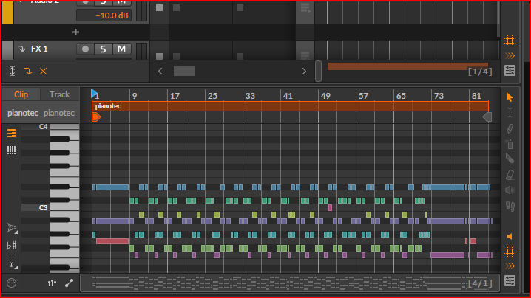Expand the note expression triangle panel
The height and width of the screenshot is (298, 531).
pyautogui.click(x=12, y=227)
